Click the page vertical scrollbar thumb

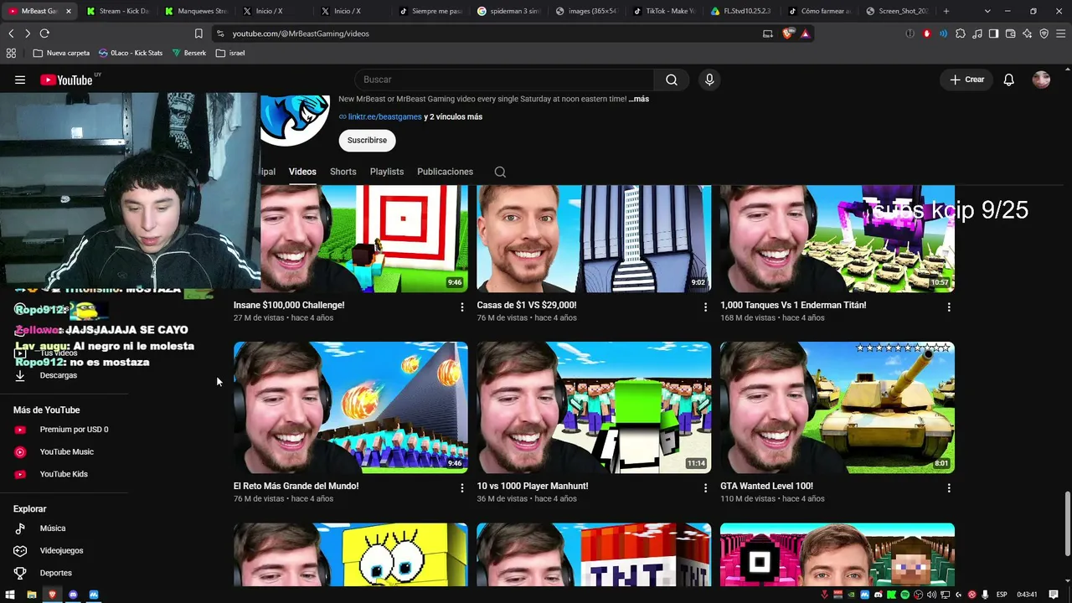click(x=1067, y=523)
